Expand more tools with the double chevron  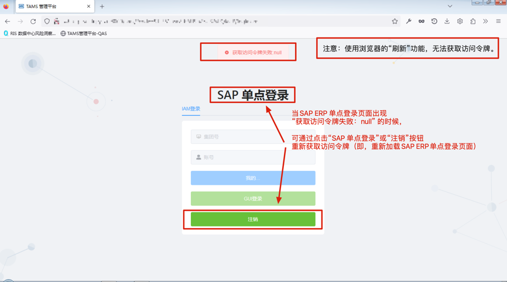coord(485,21)
